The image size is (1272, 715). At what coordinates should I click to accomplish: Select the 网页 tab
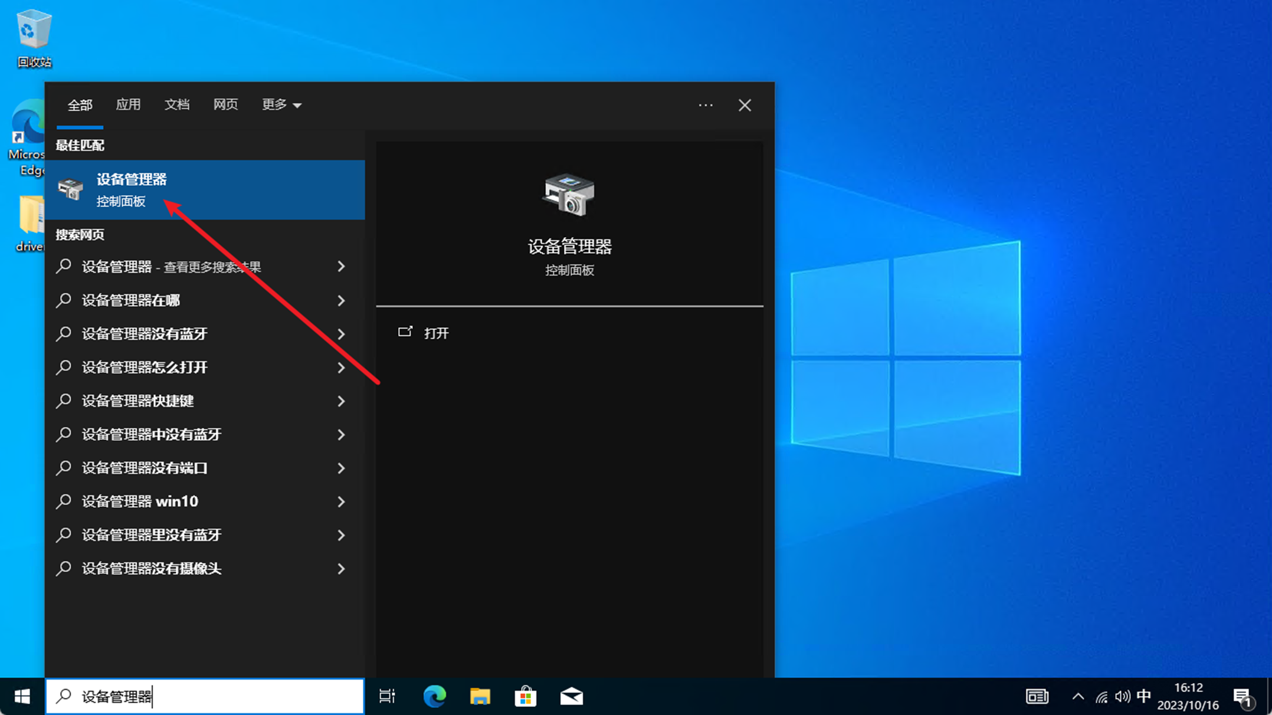point(225,104)
